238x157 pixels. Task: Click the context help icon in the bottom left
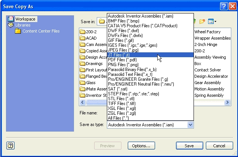[x=10, y=146]
